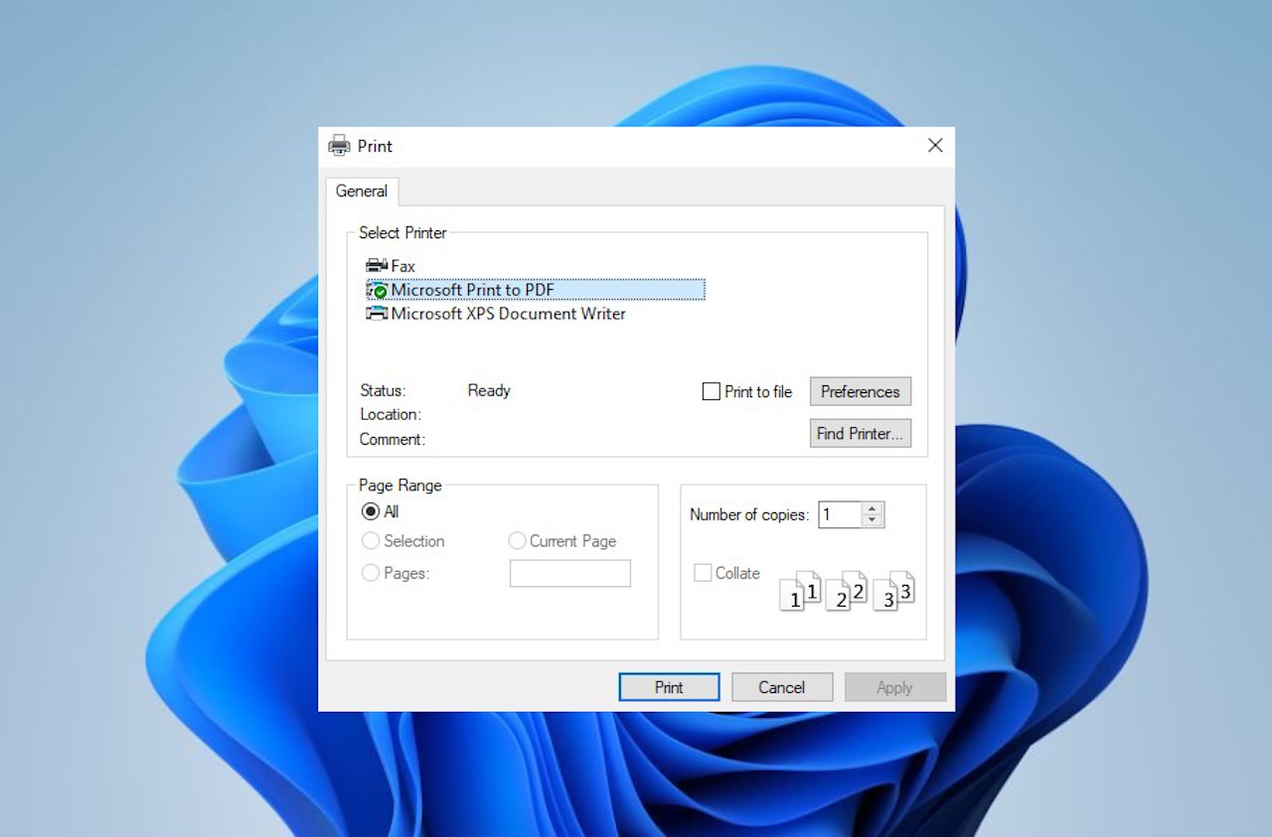Decrease number of copies with down arrow
Viewport: 1272px width, 837px height.
(873, 520)
